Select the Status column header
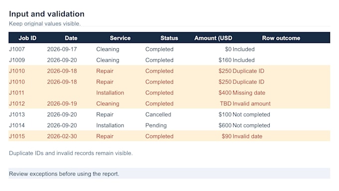 coord(169,38)
